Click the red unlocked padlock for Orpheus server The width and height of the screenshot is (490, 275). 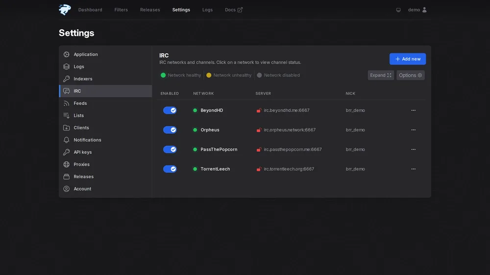pyautogui.click(x=259, y=130)
